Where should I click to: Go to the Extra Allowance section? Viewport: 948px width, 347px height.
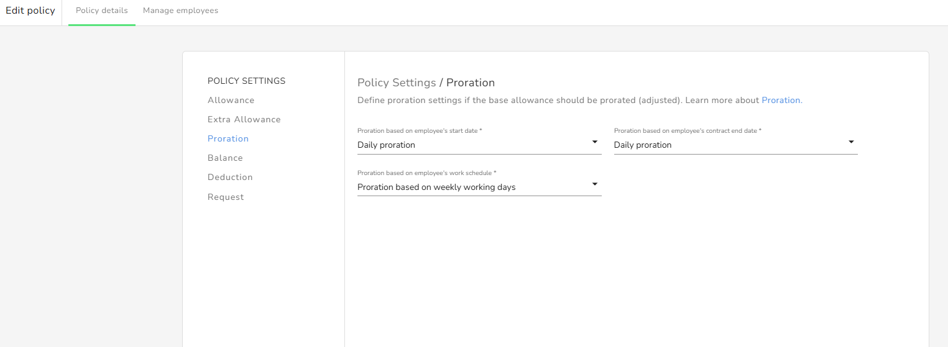[x=244, y=119]
